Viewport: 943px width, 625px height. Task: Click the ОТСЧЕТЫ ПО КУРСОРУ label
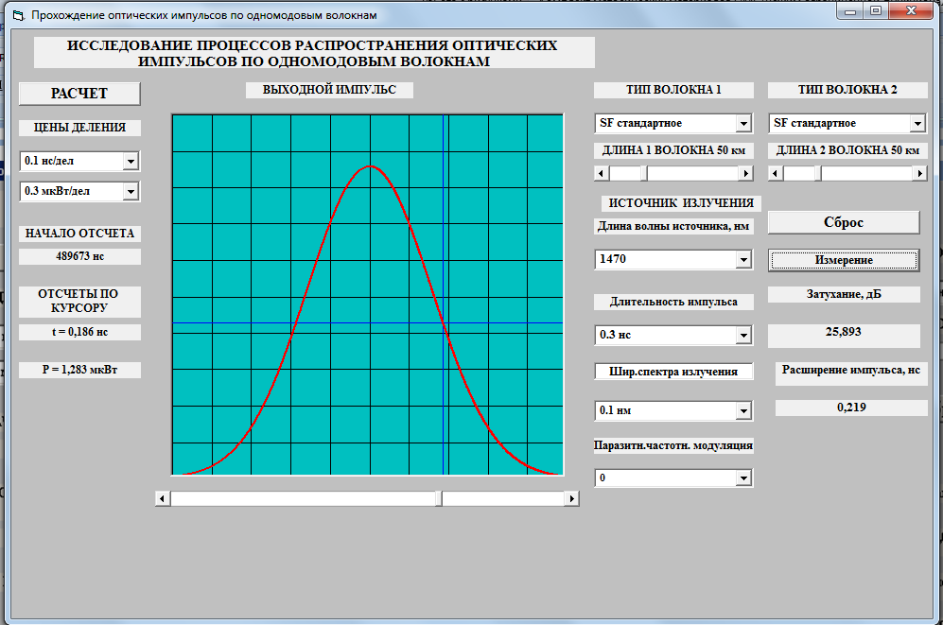[80, 301]
